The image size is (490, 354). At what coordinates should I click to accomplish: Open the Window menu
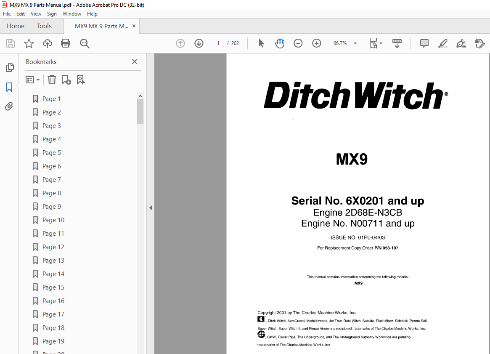pos(72,14)
